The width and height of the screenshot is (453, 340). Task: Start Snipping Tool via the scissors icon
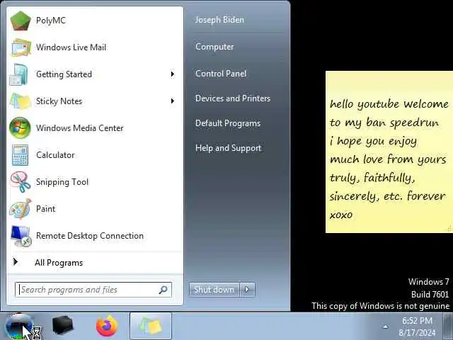coord(21,182)
